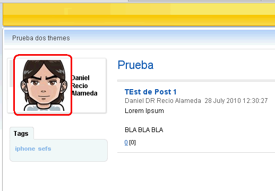The image size is (275, 191).
Task: Click the yellow banner at the top
Action: 139,14
